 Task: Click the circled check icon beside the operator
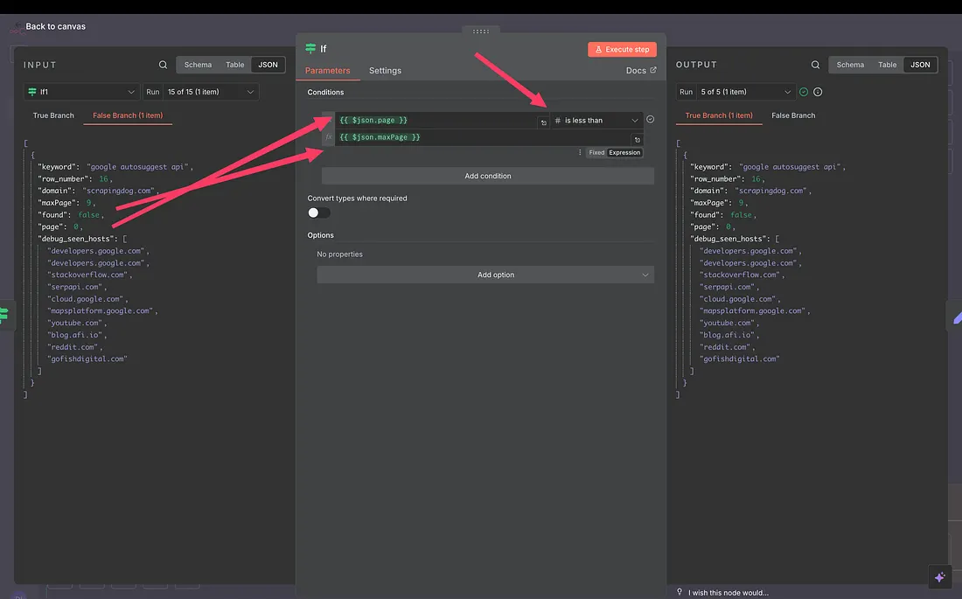pyautogui.click(x=650, y=120)
